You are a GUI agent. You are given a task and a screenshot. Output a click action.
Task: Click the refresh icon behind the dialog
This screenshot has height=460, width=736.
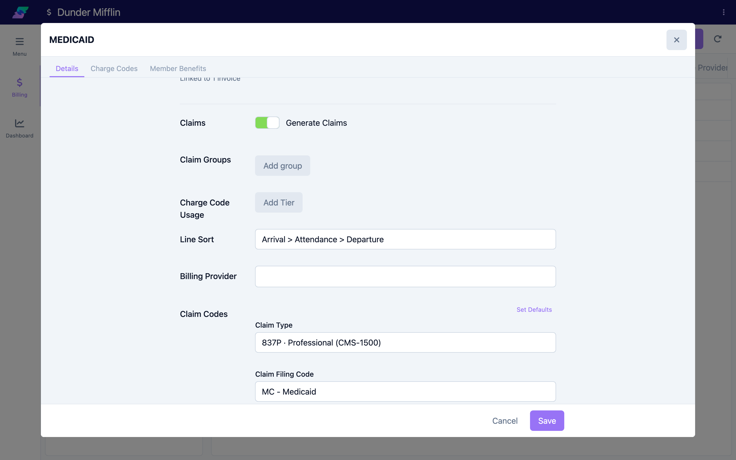(x=718, y=39)
